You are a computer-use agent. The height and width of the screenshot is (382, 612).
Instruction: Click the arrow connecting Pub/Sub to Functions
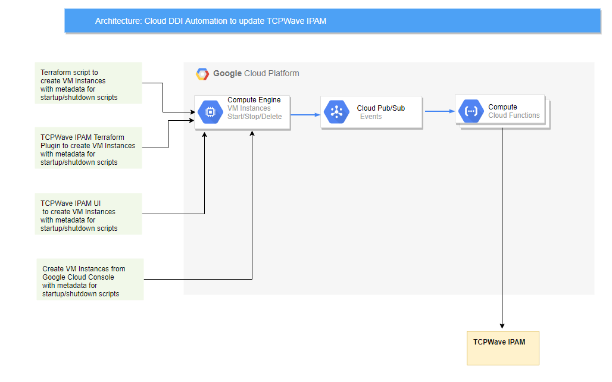coord(439,111)
